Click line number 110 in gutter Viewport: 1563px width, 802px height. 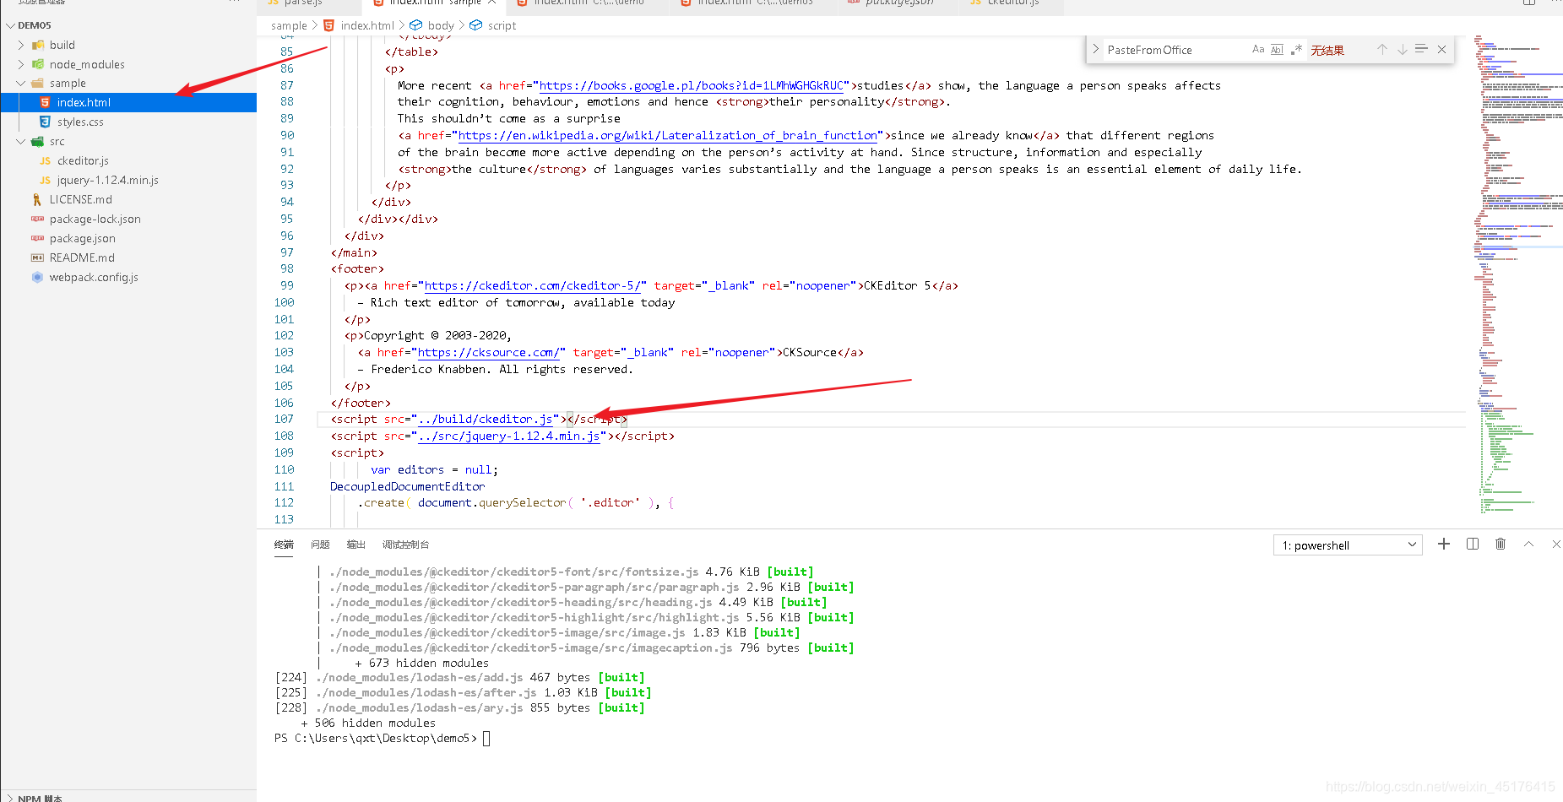click(x=284, y=469)
